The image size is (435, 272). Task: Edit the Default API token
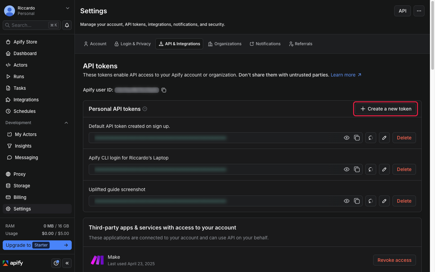(384, 138)
